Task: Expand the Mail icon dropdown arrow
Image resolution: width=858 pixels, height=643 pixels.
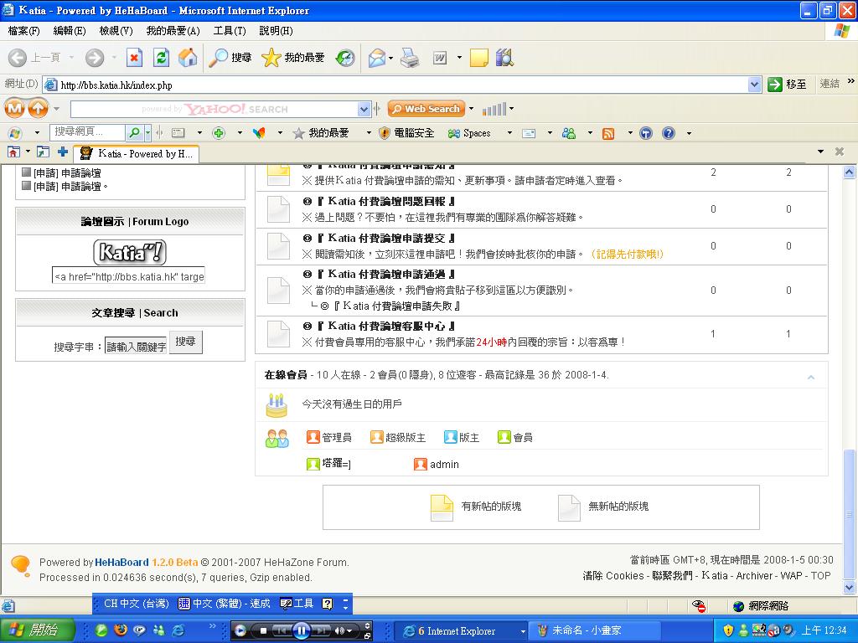Action: [x=390, y=58]
